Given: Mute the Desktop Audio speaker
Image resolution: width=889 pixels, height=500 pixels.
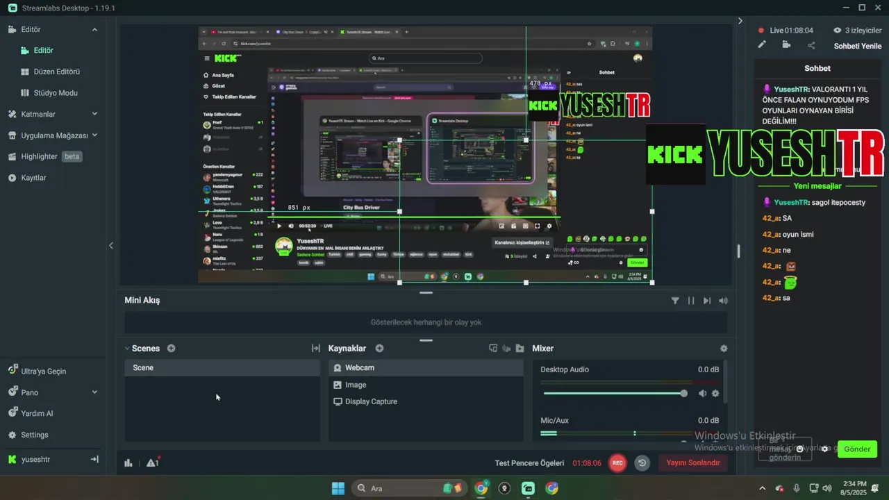Looking at the screenshot, I should pos(702,394).
